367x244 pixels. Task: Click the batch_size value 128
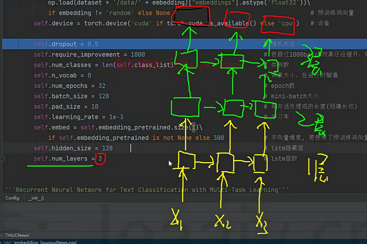(x=103, y=96)
